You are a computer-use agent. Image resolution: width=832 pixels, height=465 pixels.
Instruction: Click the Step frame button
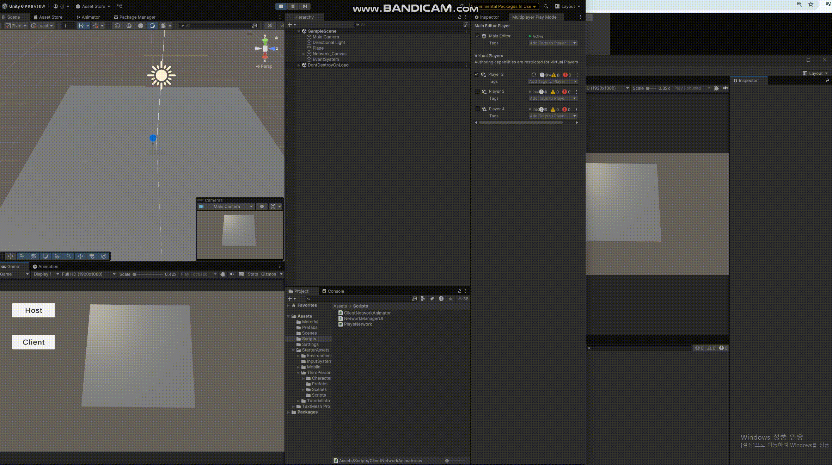(x=305, y=6)
